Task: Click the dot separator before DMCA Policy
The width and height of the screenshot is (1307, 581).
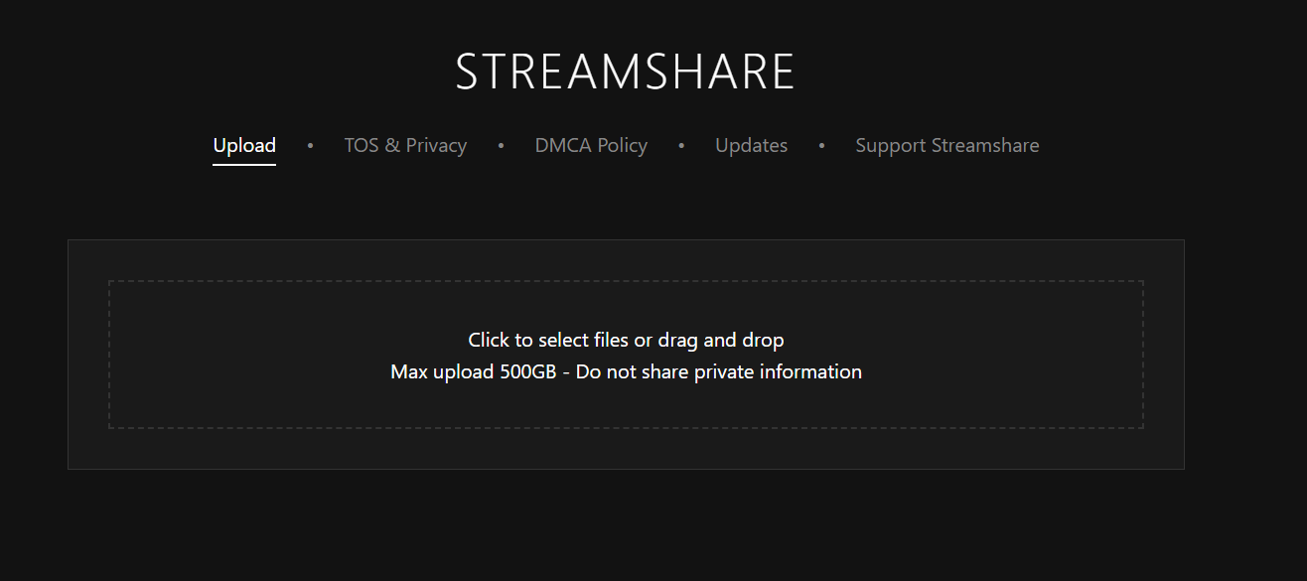Action: [x=501, y=146]
